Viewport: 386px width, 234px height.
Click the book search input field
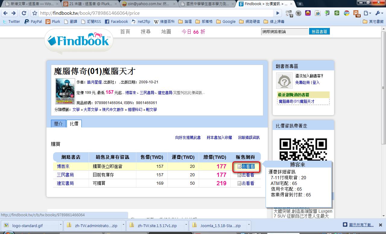tap(285, 32)
